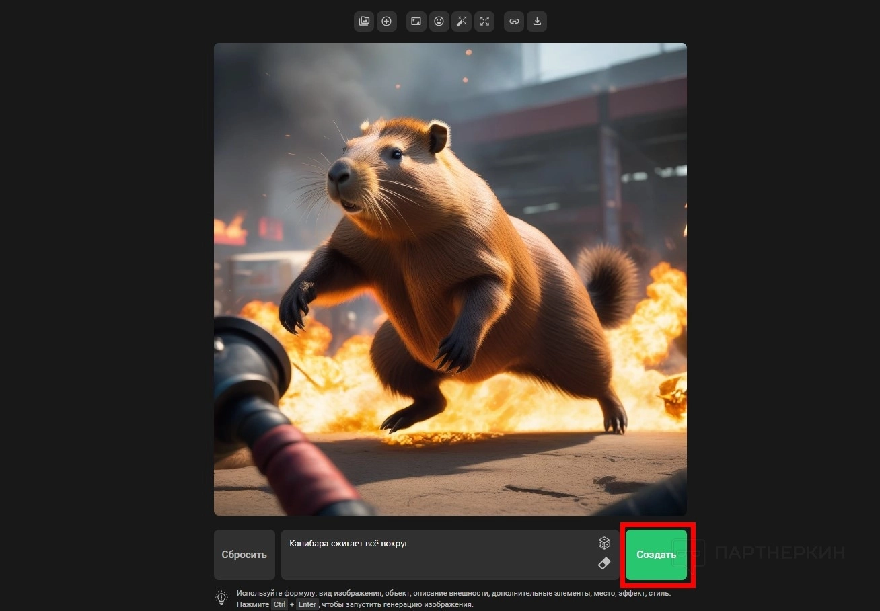880x611 pixels.
Task: Open the aspect ratio frame tool
Action: [416, 22]
